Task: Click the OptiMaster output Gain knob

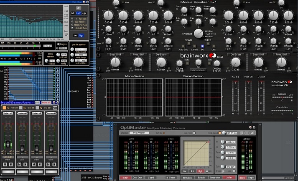Action: 222,167
